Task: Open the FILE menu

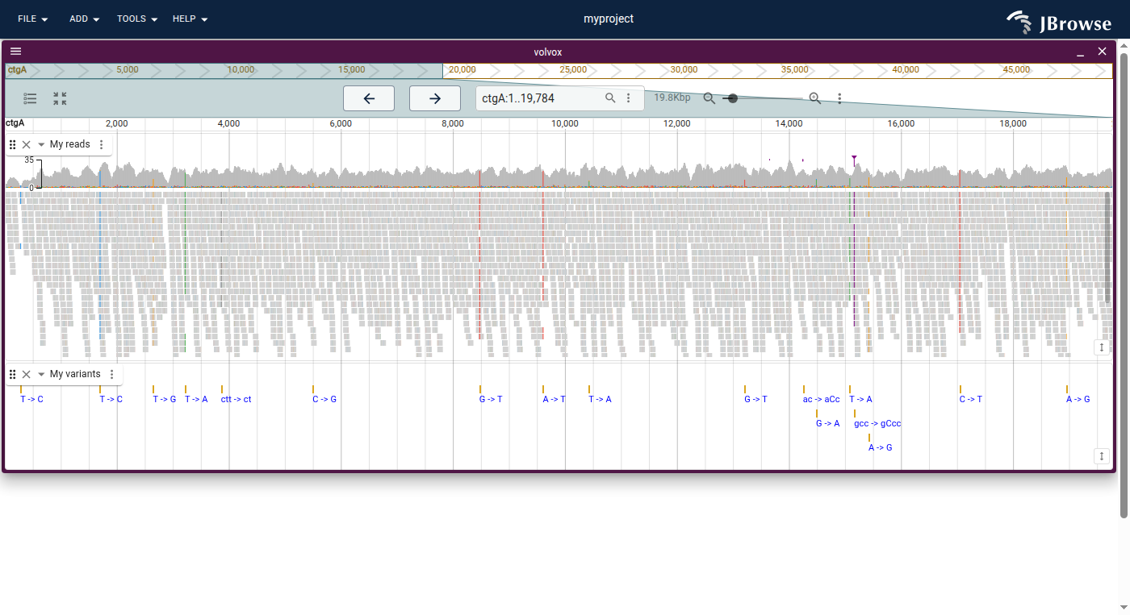Action: [x=33, y=19]
